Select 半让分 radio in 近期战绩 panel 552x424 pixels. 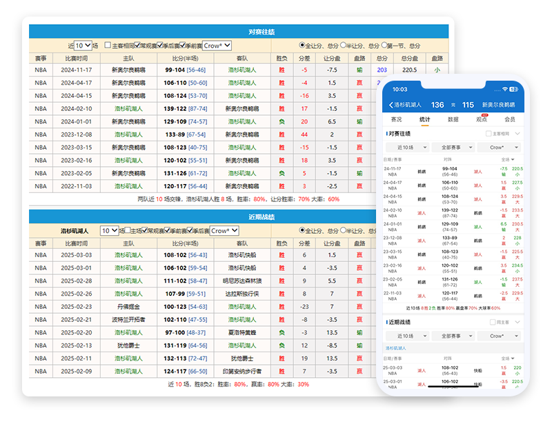click(x=343, y=230)
